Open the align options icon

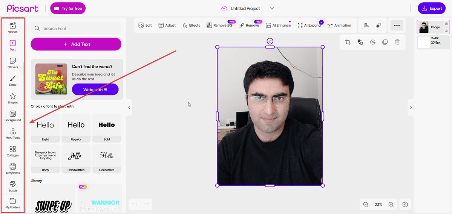pos(366,25)
